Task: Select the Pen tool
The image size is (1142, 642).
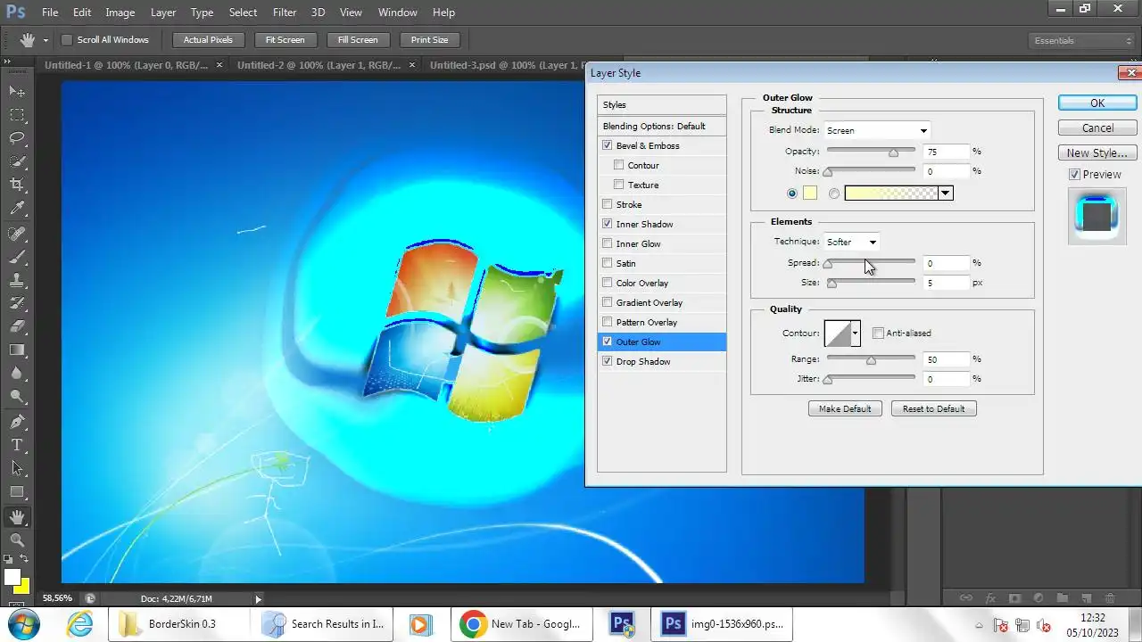Action: pos(17,422)
